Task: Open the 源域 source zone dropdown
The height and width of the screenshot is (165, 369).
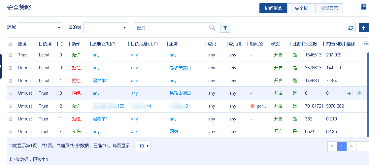Action: [40, 28]
